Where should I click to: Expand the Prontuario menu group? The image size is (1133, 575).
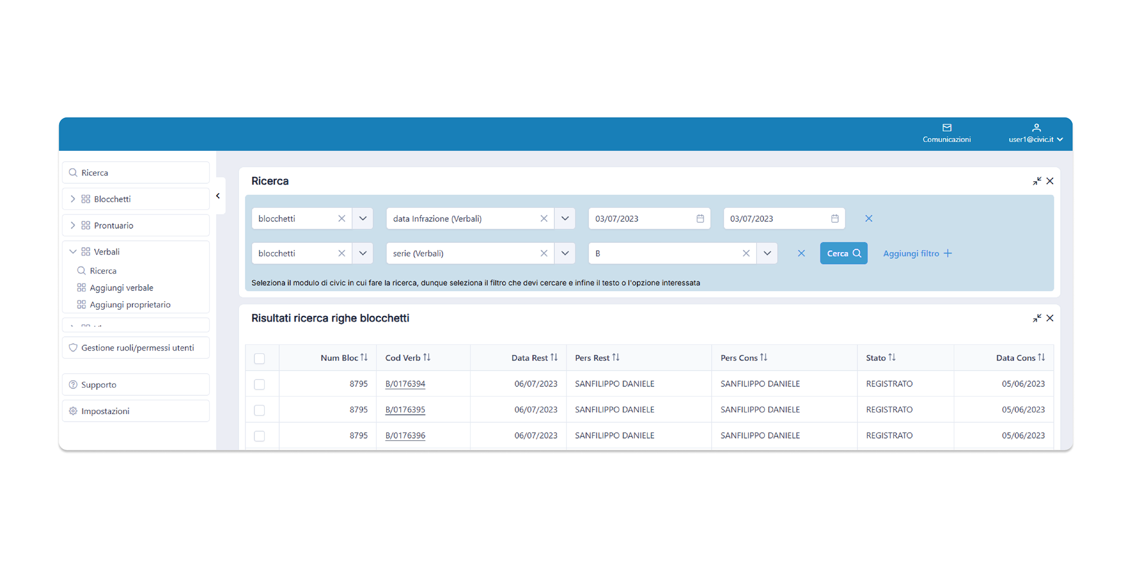pos(136,225)
